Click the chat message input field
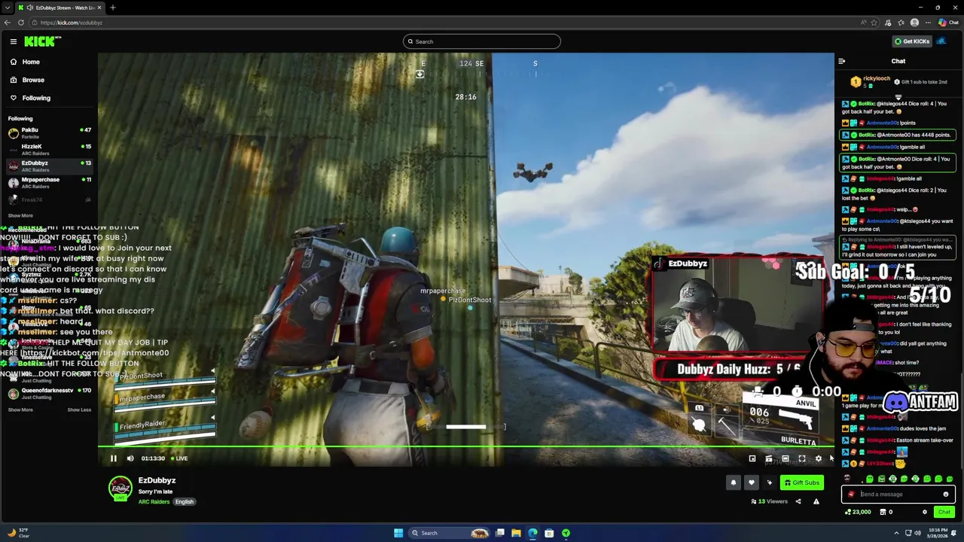The height and width of the screenshot is (542, 964). coord(898,495)
